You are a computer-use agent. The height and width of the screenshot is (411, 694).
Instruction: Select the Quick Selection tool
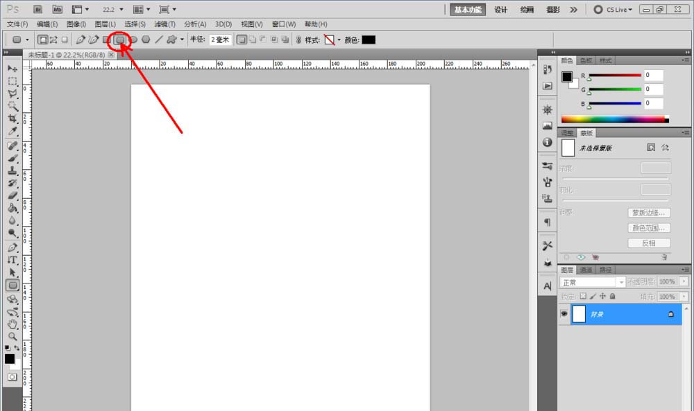tap(12, 106)
